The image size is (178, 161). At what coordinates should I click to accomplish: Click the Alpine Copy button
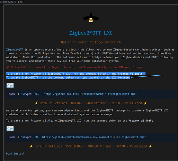[x=10, y=128]
